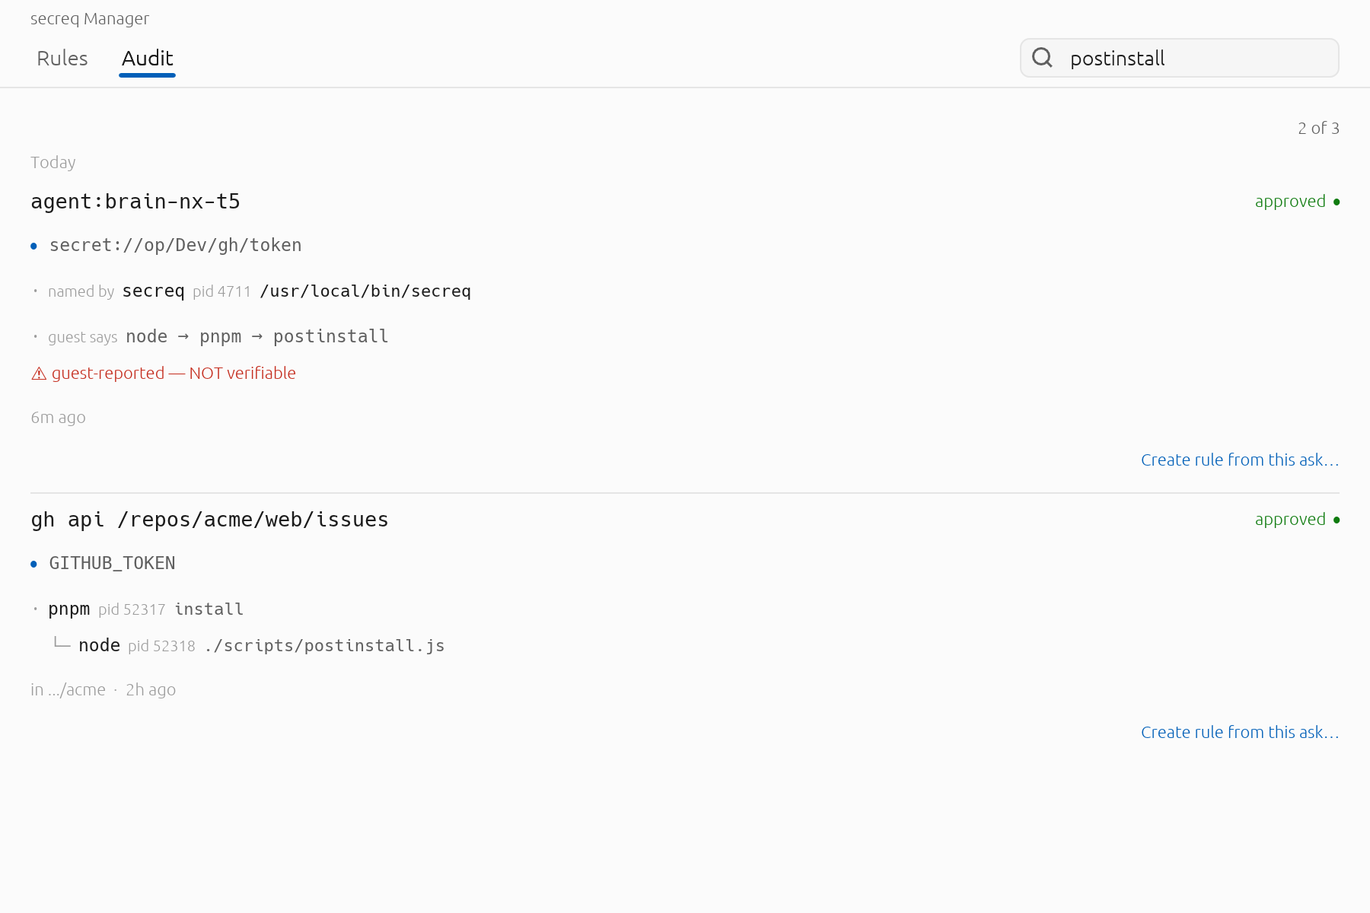Select the Audit tab

148,59
